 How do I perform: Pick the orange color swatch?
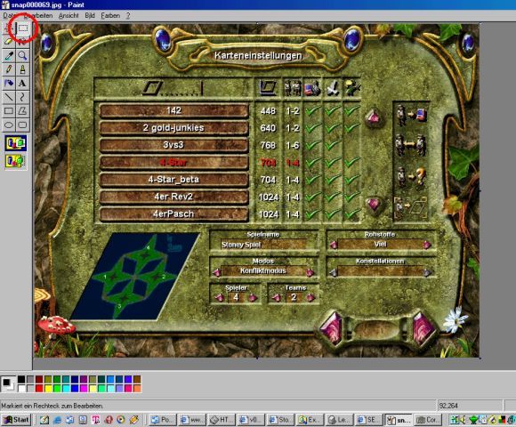pyautogui.click(x=137, y=389)
